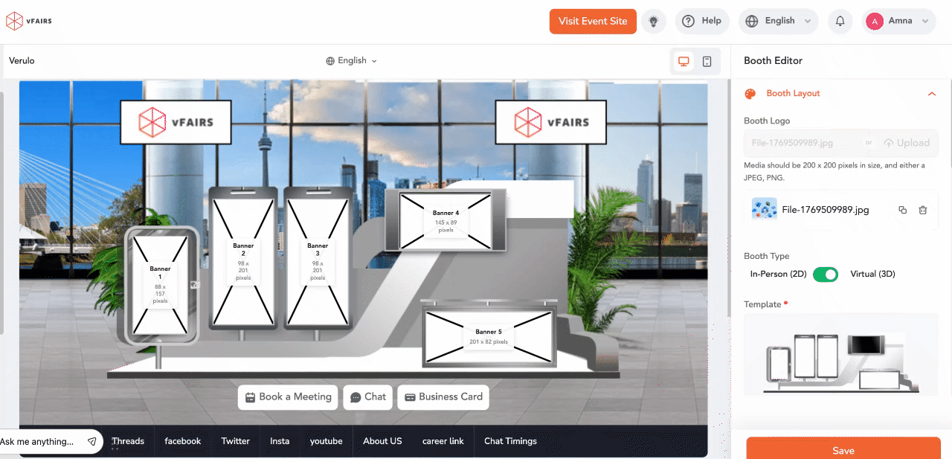The height and width of the screenshot is (459, 952).
Task: Select the Banner 3 placeholder
Action: (318, 262)
